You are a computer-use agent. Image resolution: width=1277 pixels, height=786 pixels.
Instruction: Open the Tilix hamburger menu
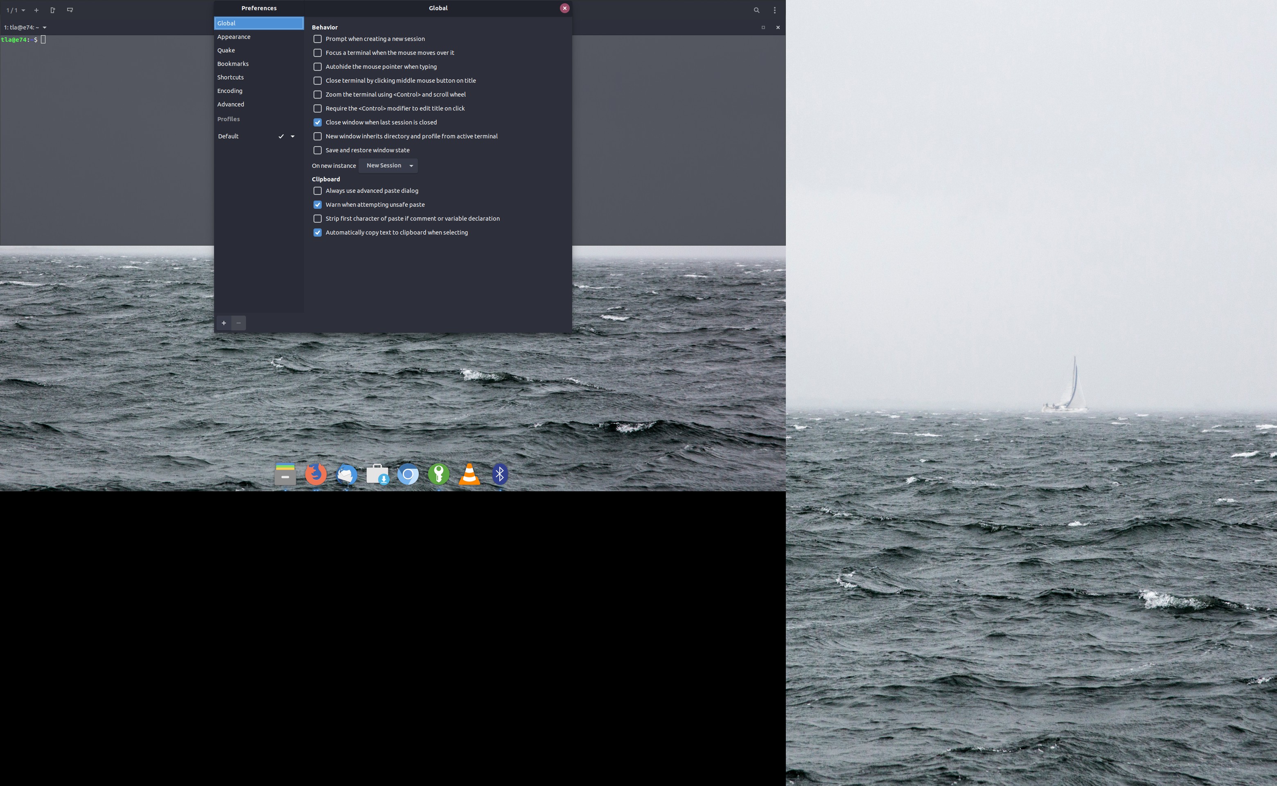coord(774,10)
